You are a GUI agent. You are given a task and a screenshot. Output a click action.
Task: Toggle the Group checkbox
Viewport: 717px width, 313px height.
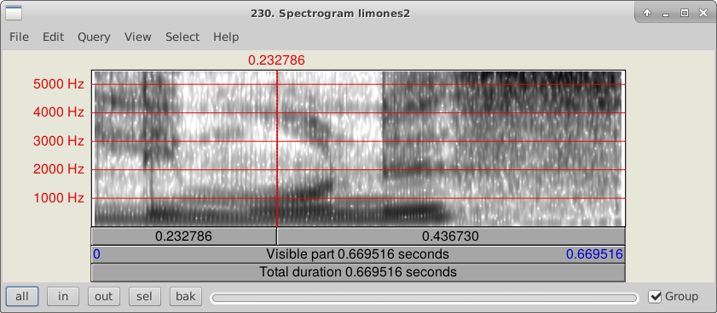656,297
